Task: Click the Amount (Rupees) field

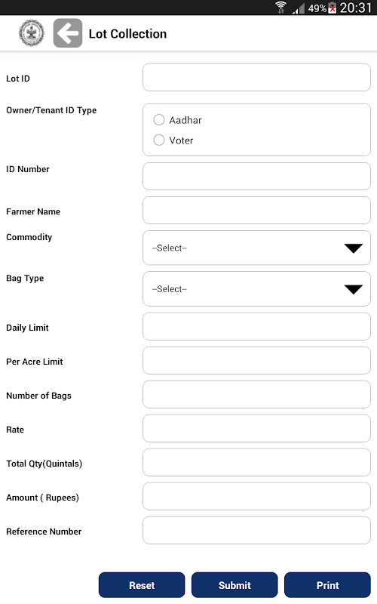Action: point(256,496)
